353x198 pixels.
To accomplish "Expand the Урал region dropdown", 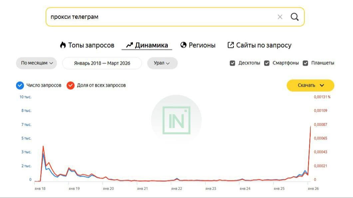I will pyautogui.click(x=162, y=63).
